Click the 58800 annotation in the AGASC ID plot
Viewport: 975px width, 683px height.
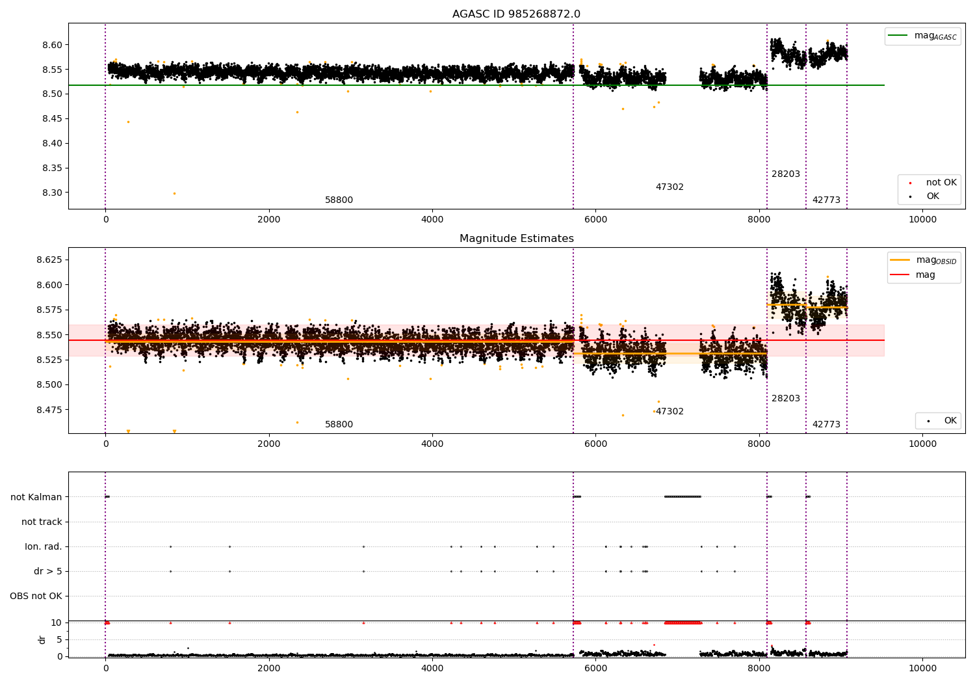339,200
